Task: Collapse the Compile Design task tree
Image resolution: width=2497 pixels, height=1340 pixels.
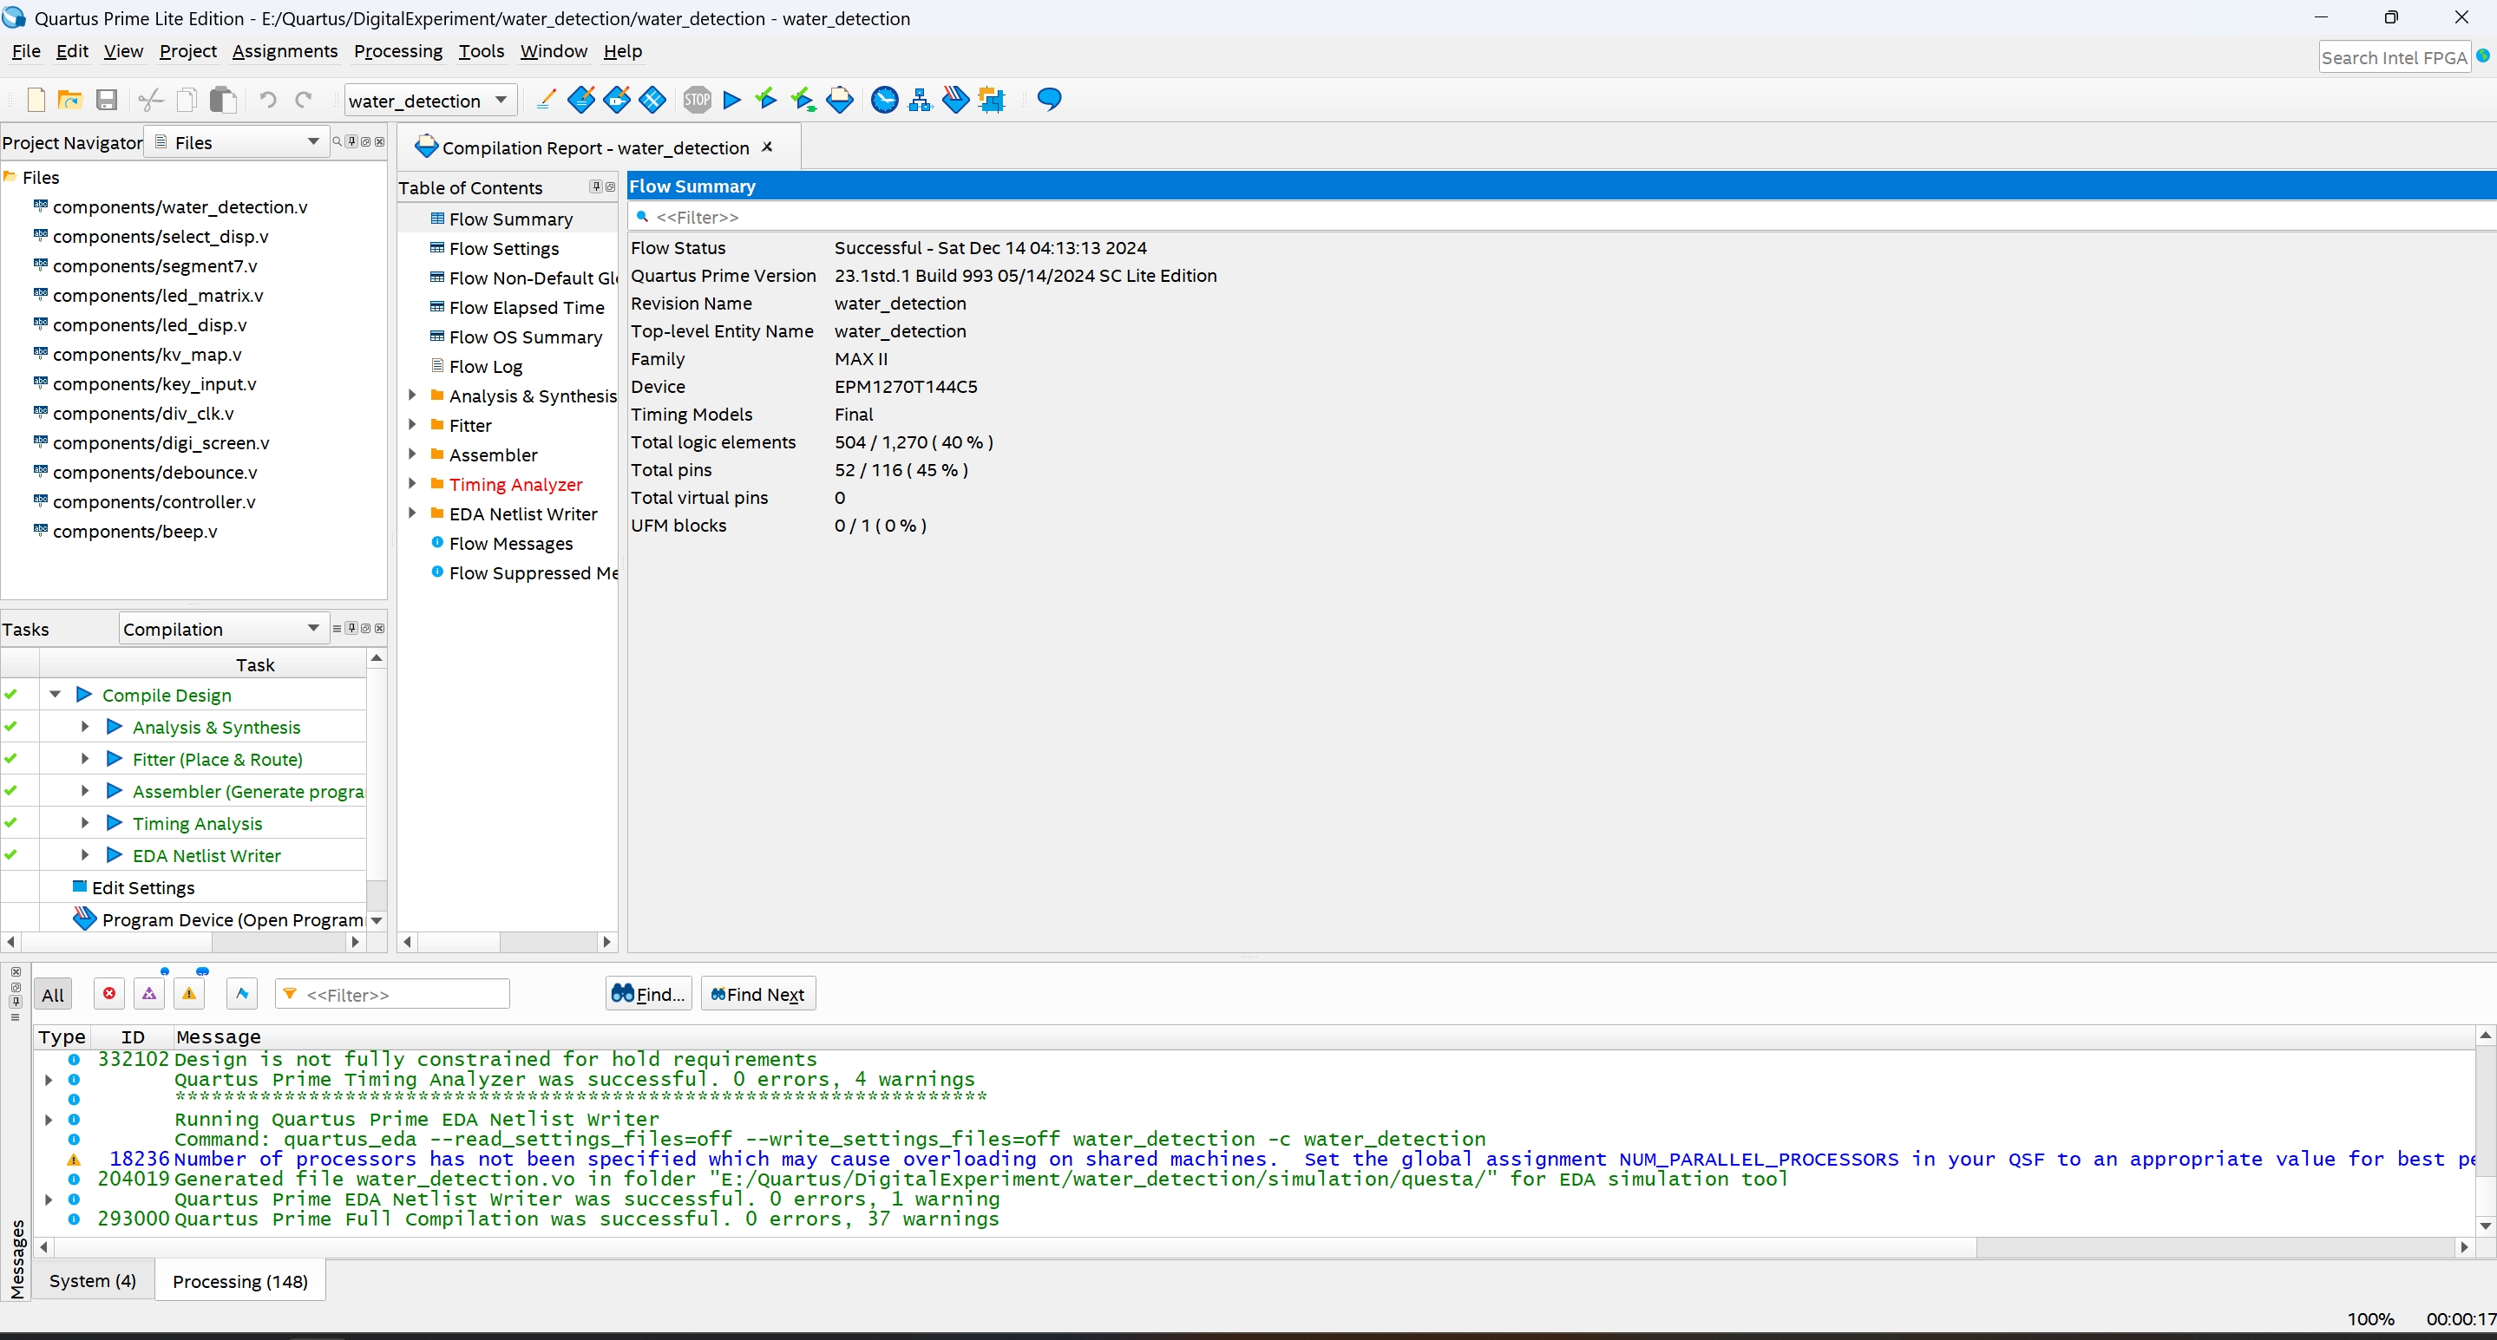Action: [x=56, y=695]
